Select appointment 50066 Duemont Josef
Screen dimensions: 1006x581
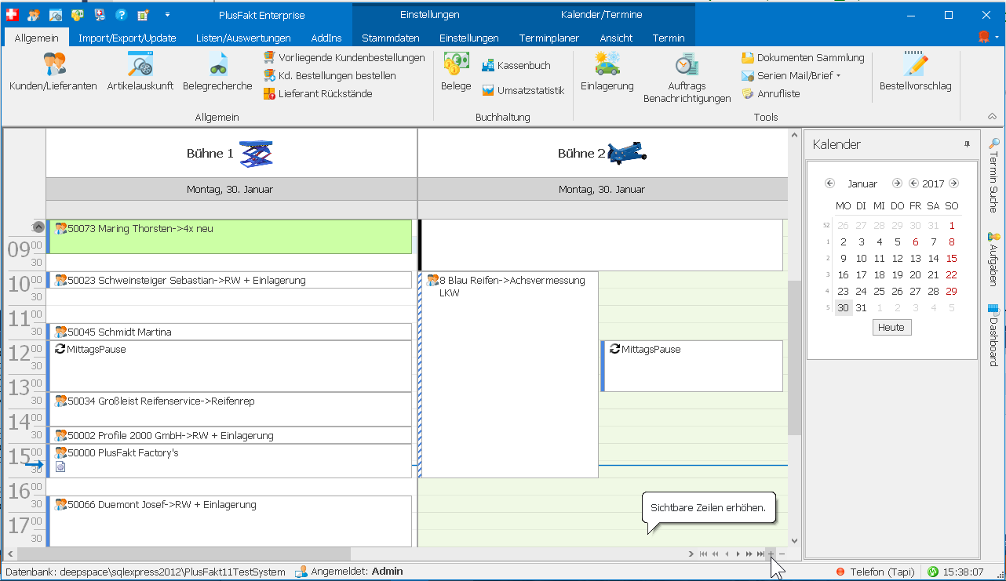pyautogui.click(x=230, y=521)
